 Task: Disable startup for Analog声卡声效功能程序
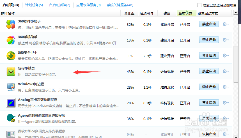(209, 103)
